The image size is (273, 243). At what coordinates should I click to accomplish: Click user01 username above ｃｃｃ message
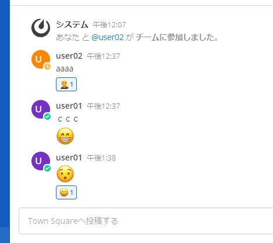69,106
